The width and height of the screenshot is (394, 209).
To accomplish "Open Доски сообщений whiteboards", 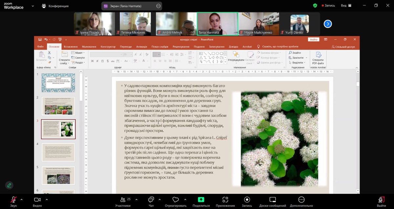I will pyautogui.click(x=273, y=201).
